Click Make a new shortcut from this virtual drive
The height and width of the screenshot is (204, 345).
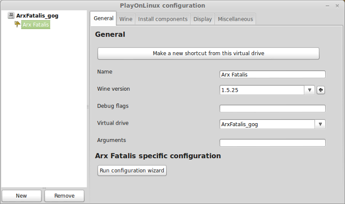[x=208, y=54]
